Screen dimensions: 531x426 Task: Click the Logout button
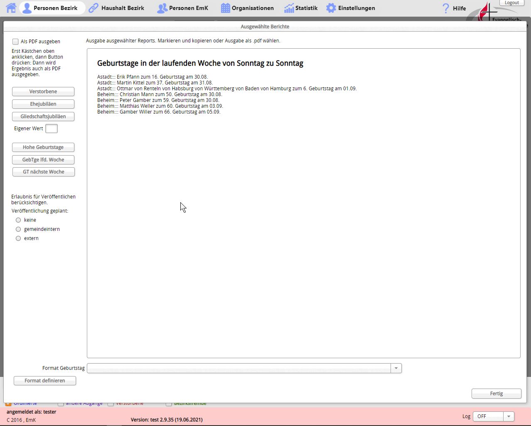pos(511,3)
